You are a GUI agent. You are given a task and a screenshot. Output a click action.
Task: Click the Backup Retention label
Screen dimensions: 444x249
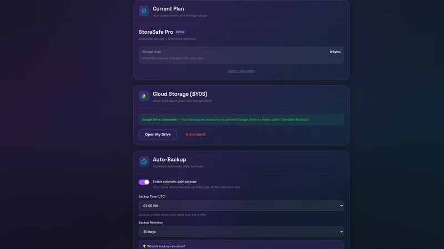point(150,222)
